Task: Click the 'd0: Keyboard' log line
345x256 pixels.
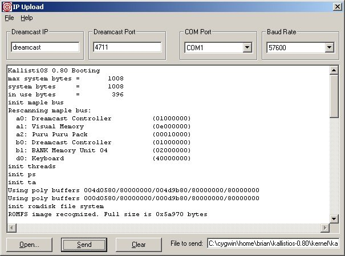Action: point(103,159)
